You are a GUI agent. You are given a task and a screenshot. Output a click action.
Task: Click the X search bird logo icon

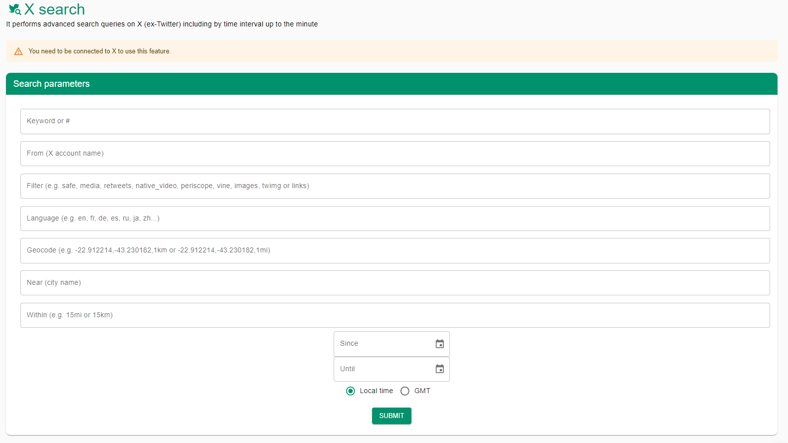tap(15, 9)
